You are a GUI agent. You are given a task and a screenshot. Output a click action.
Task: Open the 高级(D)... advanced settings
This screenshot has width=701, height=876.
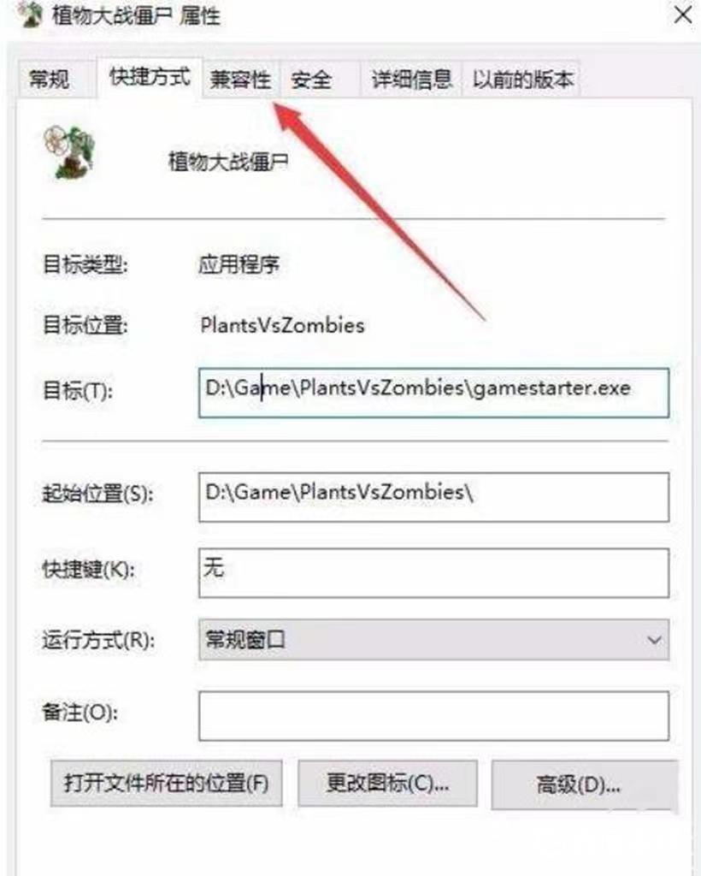(x=580, y=784)
